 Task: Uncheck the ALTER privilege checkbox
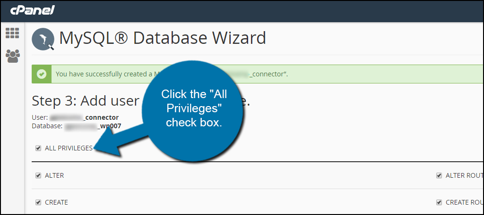(x=38, y=175)
